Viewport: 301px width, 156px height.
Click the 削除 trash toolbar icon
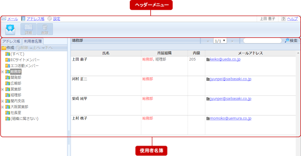[x=45, y=29]
